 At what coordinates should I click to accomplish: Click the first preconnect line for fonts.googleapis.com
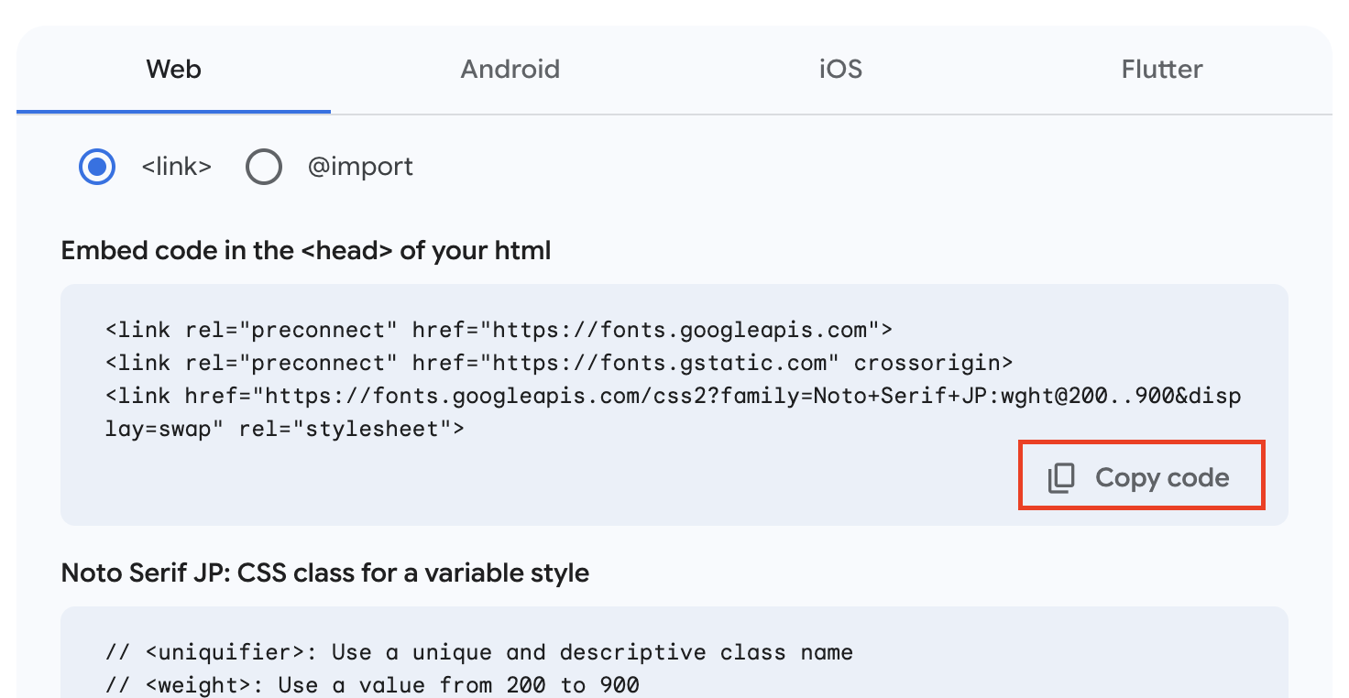point(499,330)
